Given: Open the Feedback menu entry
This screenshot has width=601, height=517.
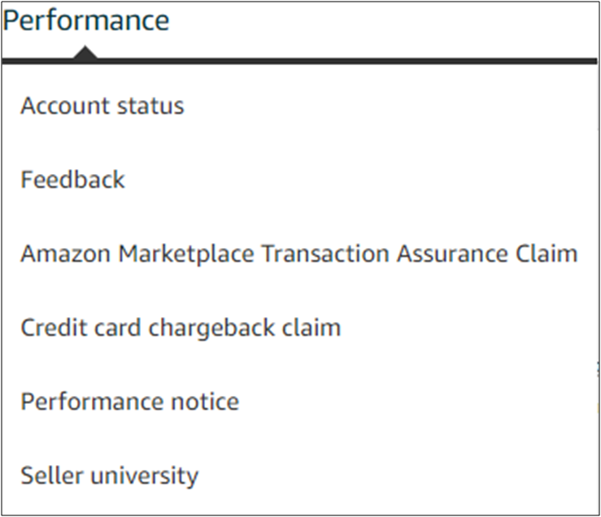Looking at the screenshot, I should 72,180.
